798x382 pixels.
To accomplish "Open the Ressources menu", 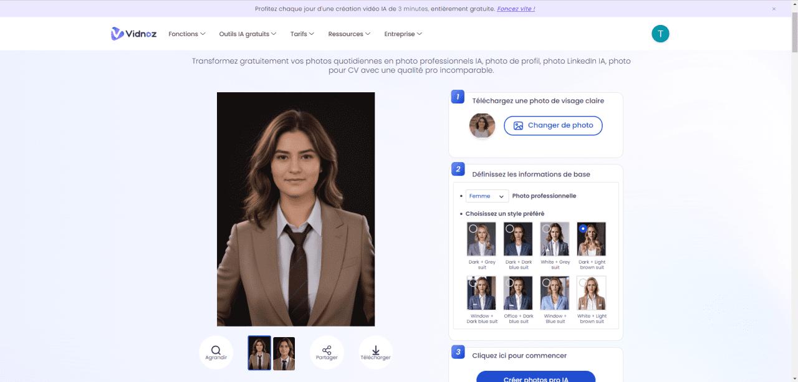I will pos(349,34).
